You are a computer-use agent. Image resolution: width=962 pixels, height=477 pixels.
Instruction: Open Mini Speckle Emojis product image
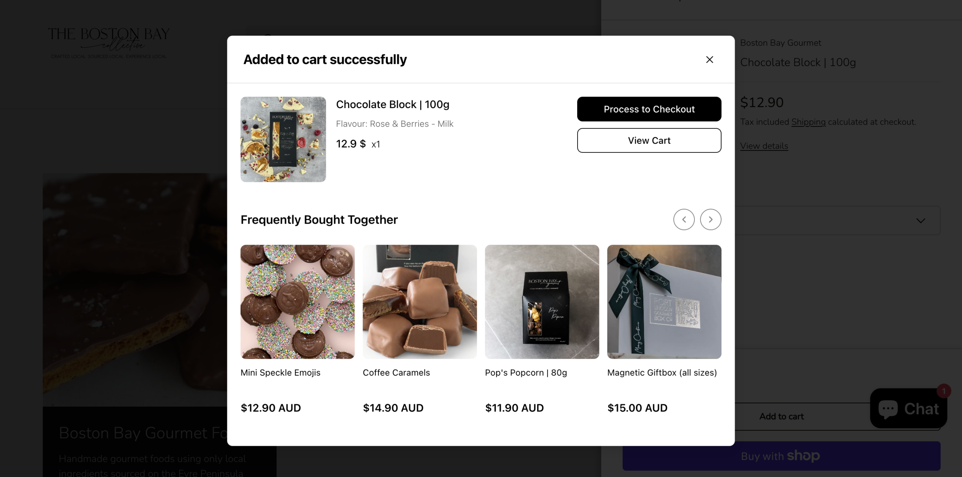point(297,302)
